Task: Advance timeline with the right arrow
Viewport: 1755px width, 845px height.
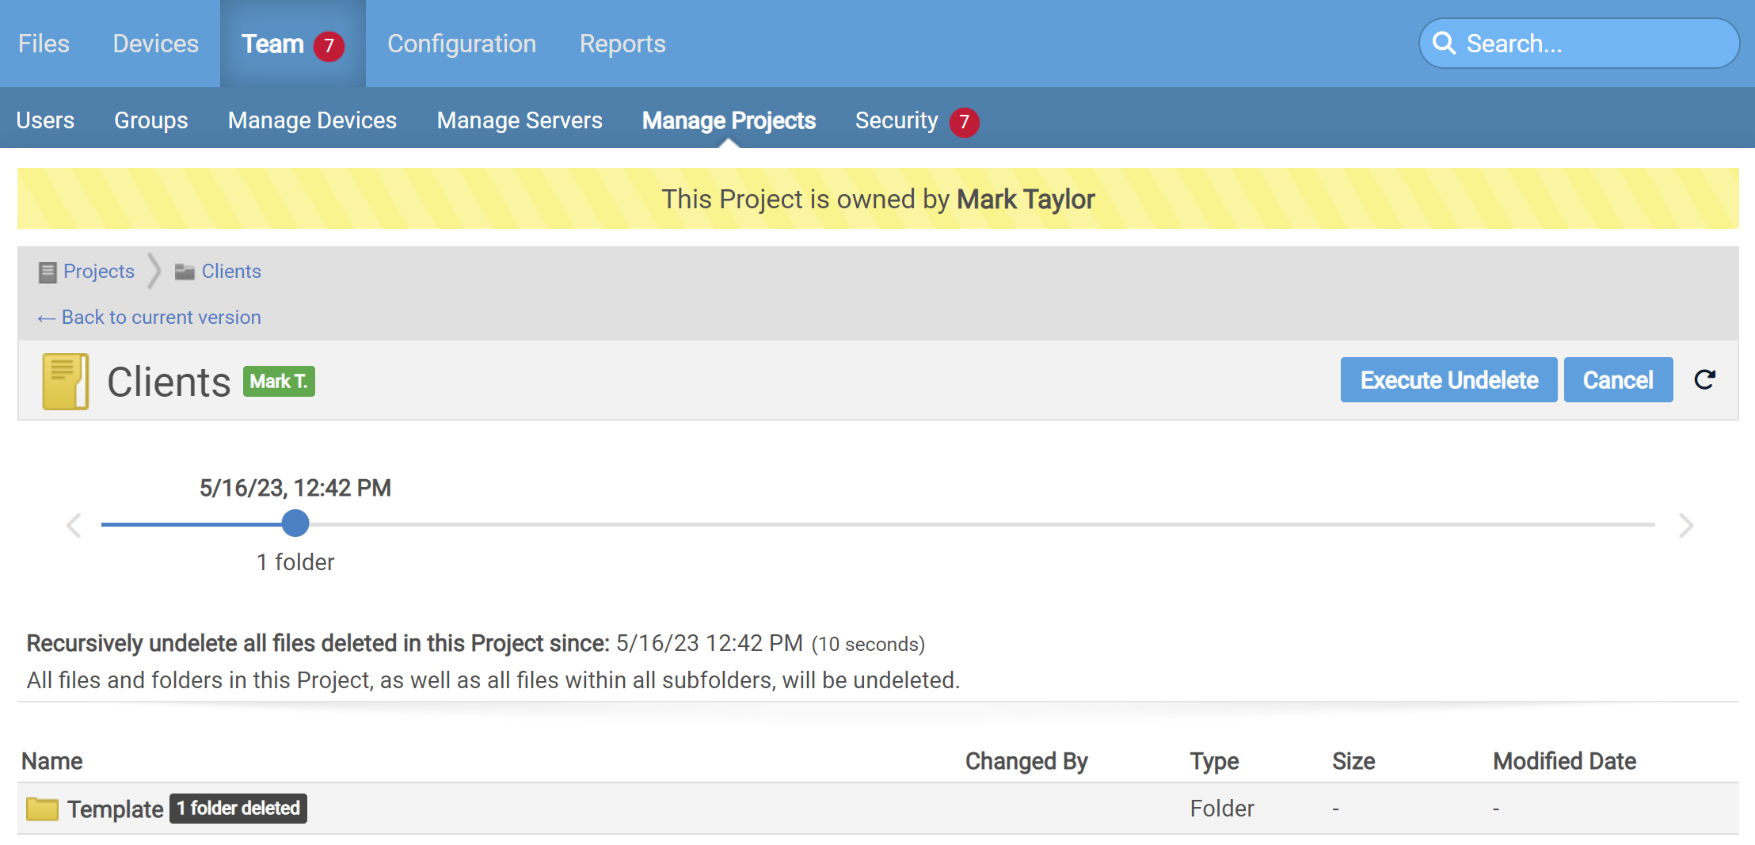Action: pos(1686,525)
